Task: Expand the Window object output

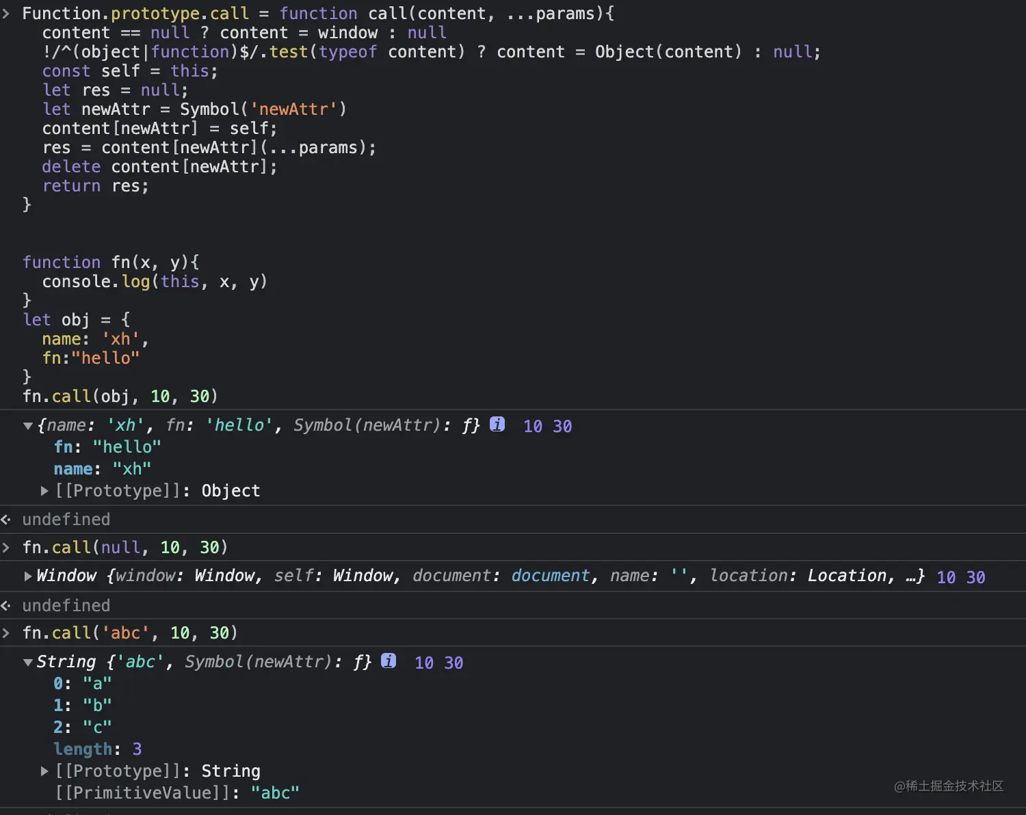Action: tap(28, 576)
